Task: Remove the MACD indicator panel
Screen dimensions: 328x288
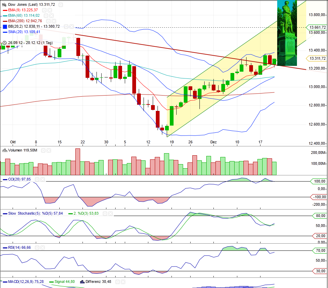Action: click(x=123, y=282)
